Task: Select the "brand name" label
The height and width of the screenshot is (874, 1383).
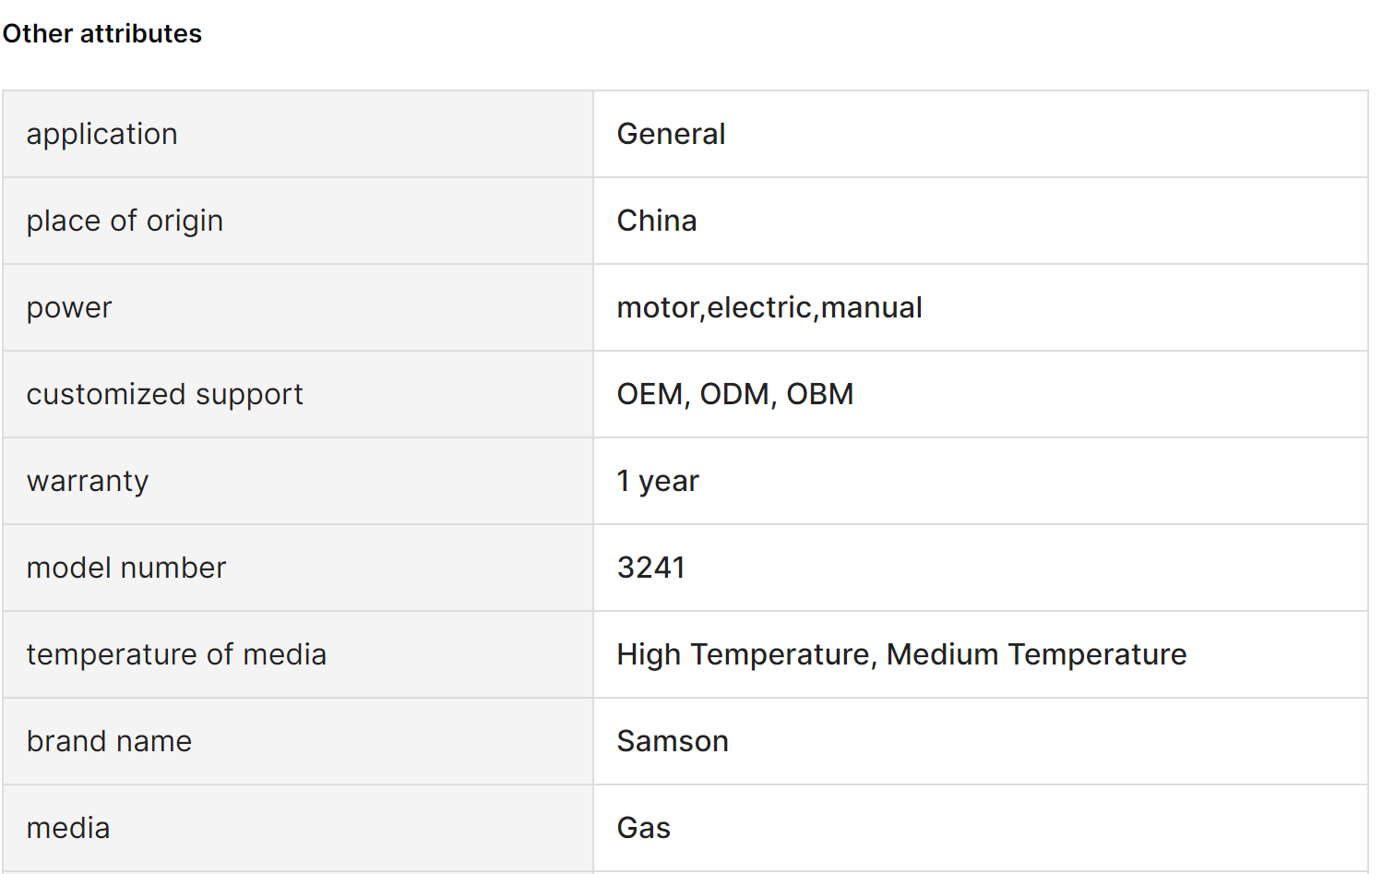Action: pyautogui.click(x=109, y=742)
